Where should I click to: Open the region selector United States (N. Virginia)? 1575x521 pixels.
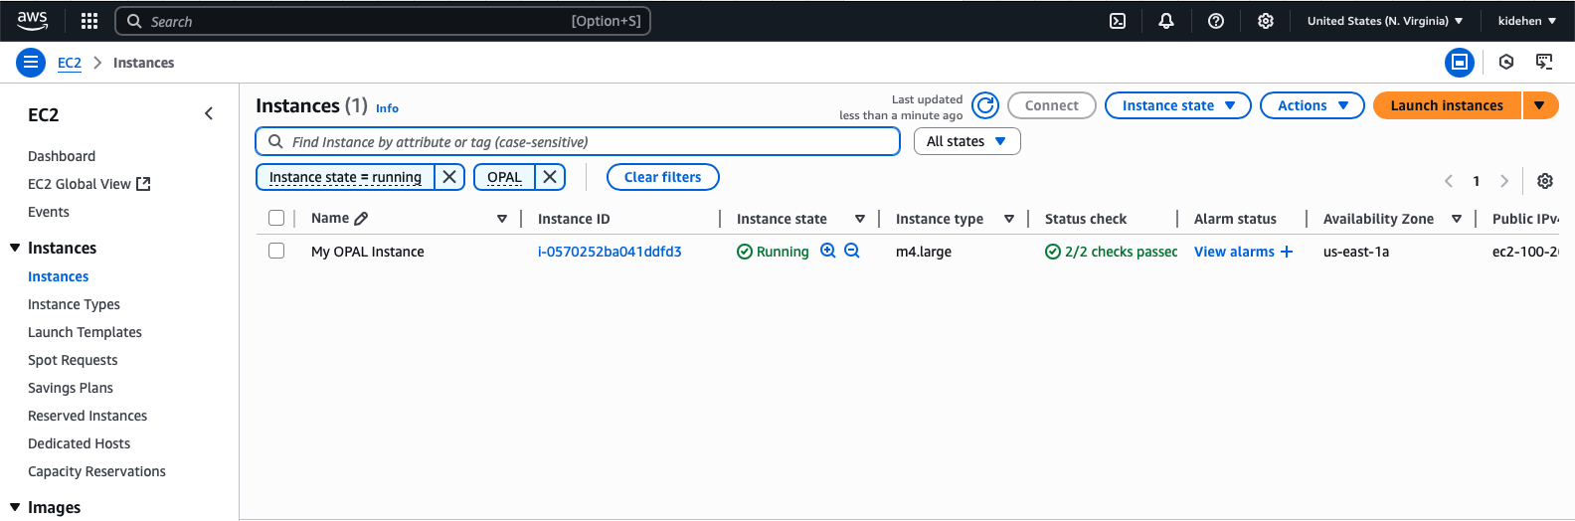coord(1385,21)
